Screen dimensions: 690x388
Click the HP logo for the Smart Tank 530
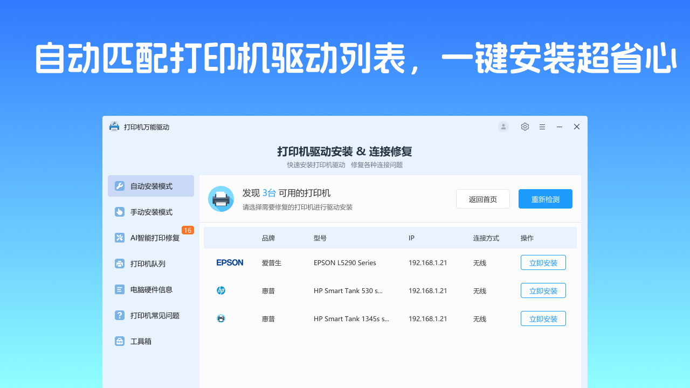tap(221, 290)
